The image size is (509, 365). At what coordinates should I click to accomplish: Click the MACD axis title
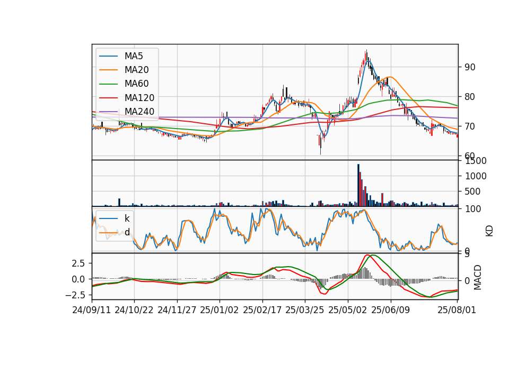(478, 277)
